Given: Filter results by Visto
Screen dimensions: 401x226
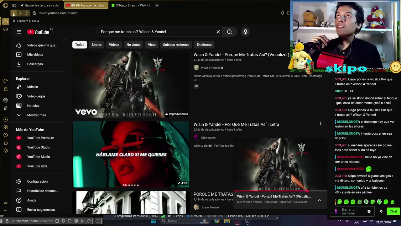Looking at the screenshot, I should (152, 45).
